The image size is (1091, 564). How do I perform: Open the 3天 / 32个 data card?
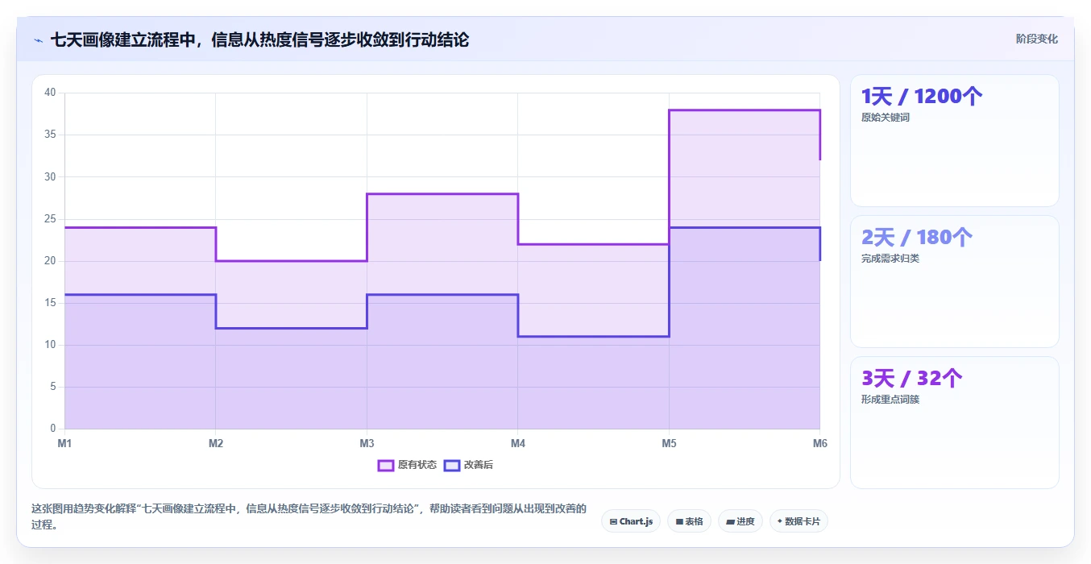point(955,422)
